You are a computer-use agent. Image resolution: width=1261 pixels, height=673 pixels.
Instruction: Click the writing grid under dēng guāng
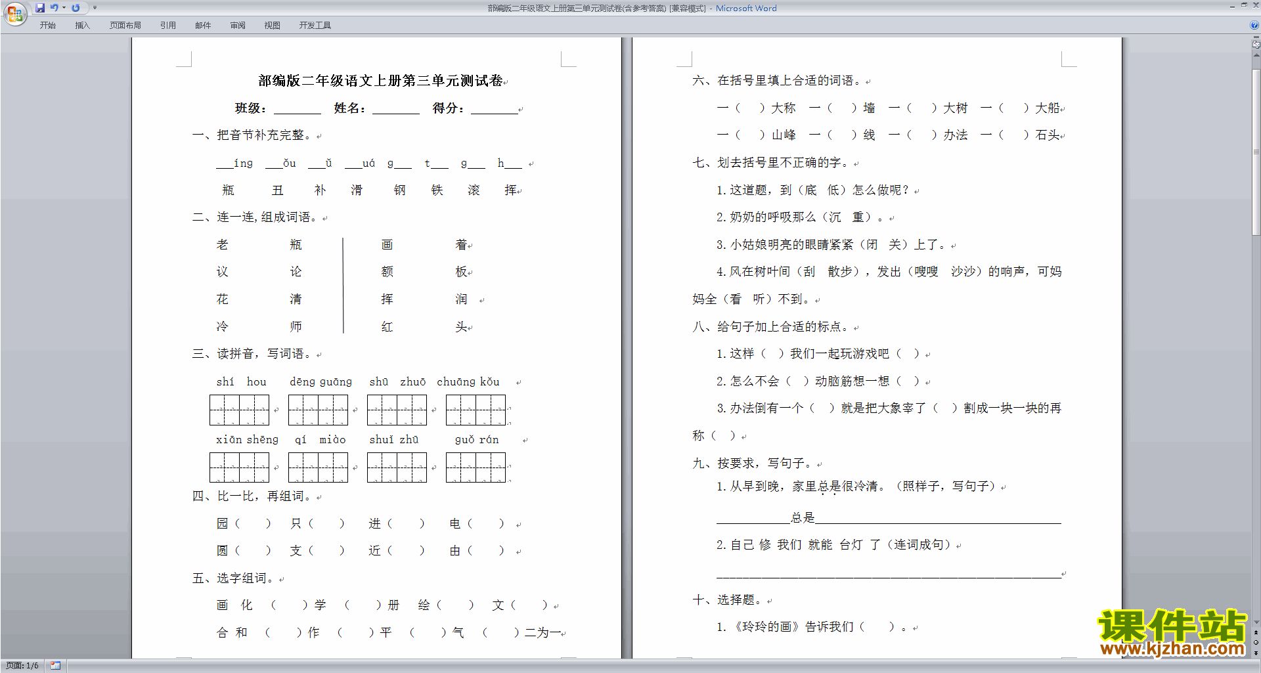[319, 410]
